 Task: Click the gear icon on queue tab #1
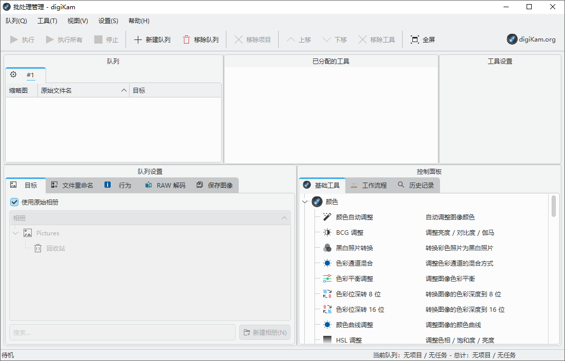tap(13, 74)
